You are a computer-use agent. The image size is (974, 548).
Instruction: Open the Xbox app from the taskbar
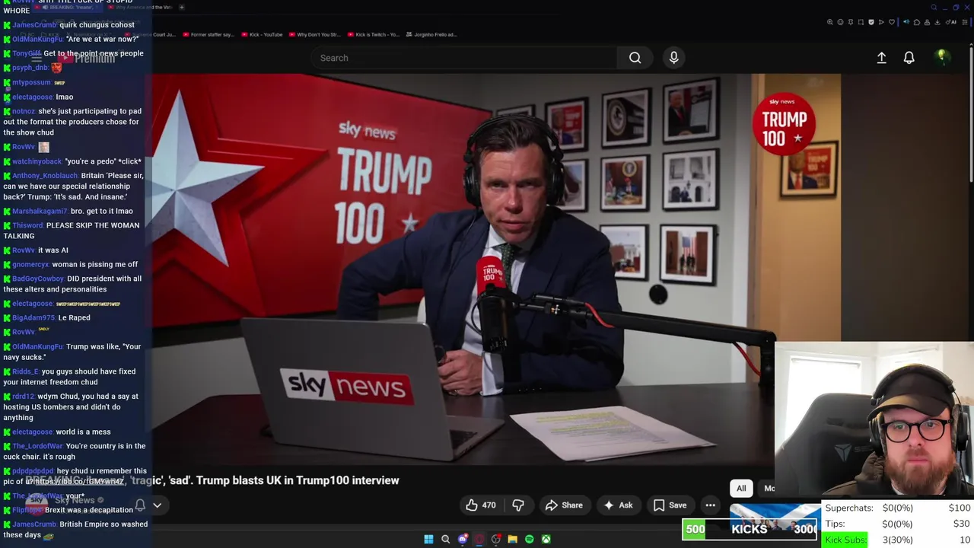tap(546, 539)
